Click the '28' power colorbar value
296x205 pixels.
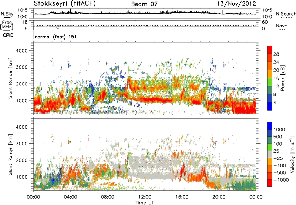coord(276,54)
